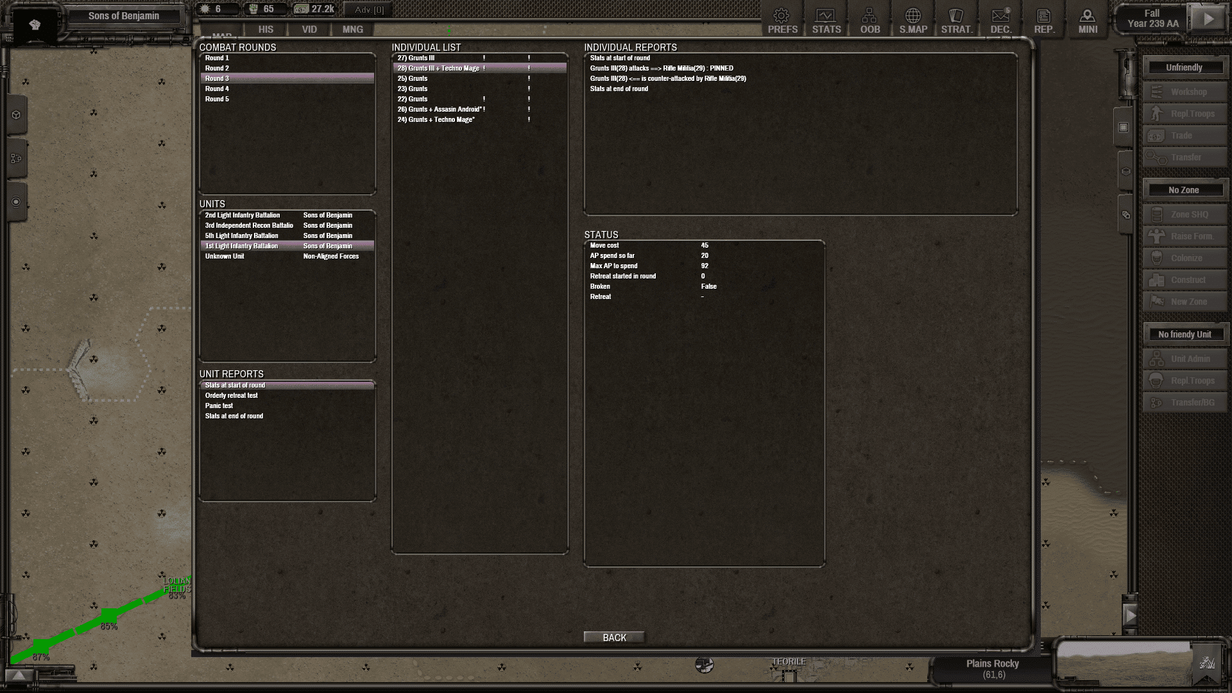Open the OOB hierarchy icon
Screen dimensions: 1232x693
coord(869,20)
